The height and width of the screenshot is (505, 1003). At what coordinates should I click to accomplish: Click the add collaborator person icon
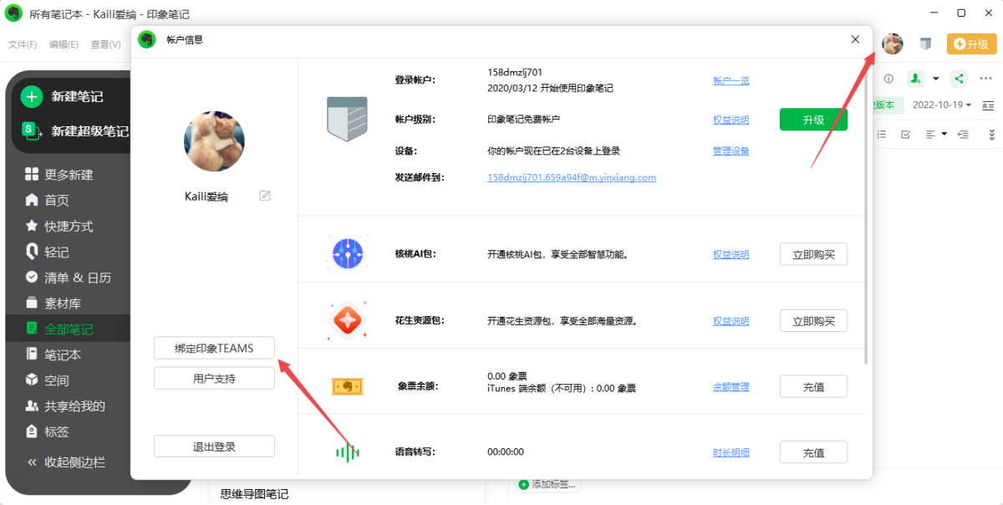(916, 79)
